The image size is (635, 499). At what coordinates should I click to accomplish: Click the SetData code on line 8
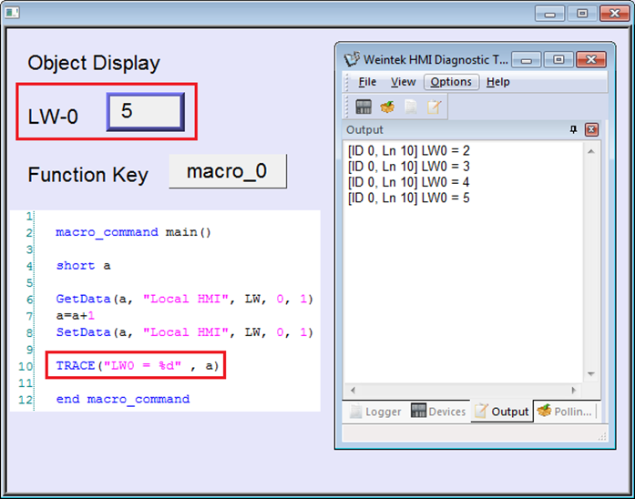tap(184, 332)
